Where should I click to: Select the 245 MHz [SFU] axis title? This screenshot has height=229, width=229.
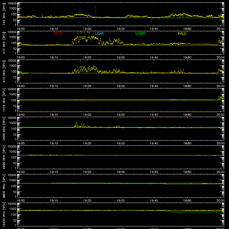[4, 15]
